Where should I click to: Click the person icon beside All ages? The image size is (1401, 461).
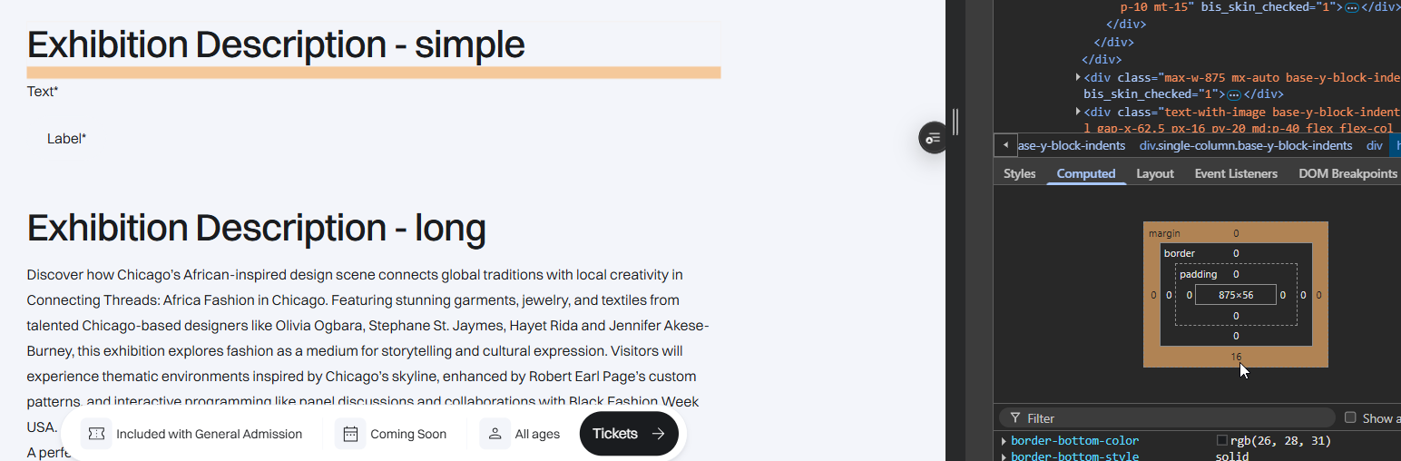point(495,434)
